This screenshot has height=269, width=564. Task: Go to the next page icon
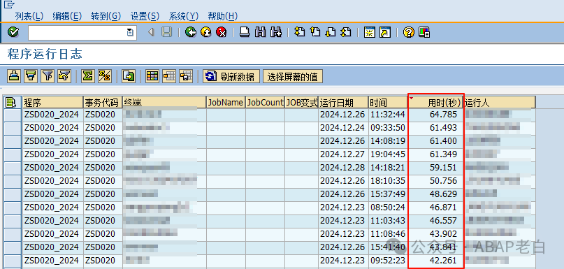pyautogui.click(x=330, y=32)
